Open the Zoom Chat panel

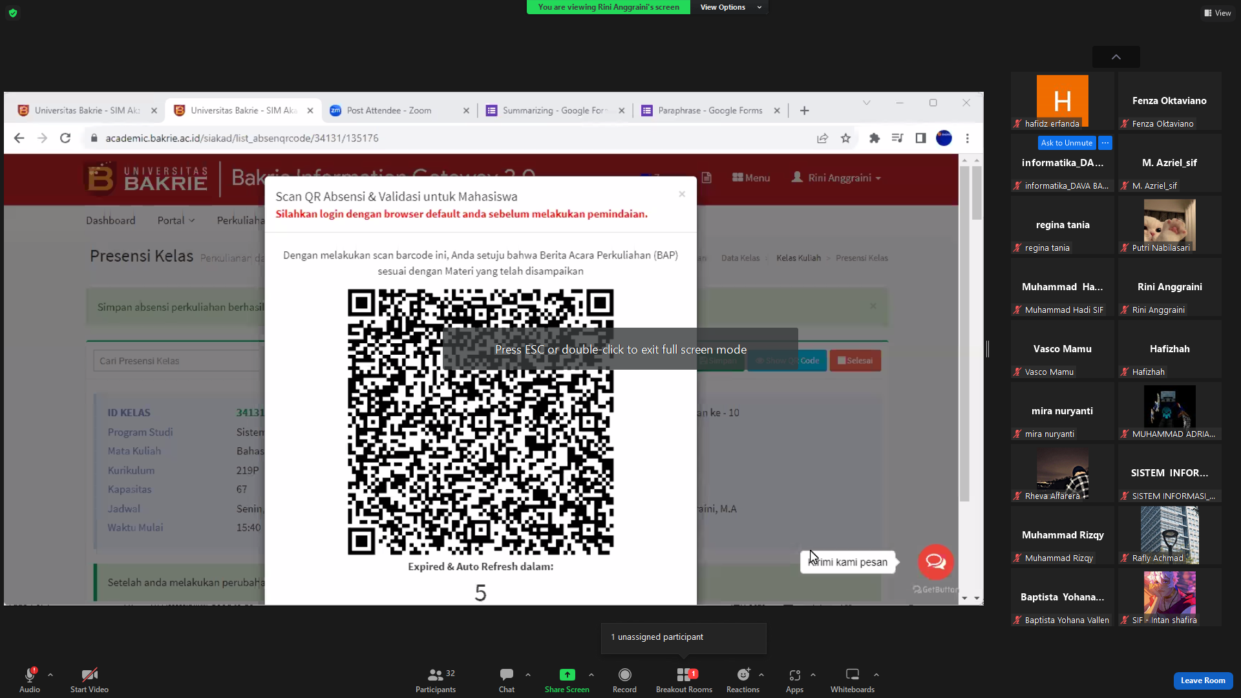click(x=507, y=680)
